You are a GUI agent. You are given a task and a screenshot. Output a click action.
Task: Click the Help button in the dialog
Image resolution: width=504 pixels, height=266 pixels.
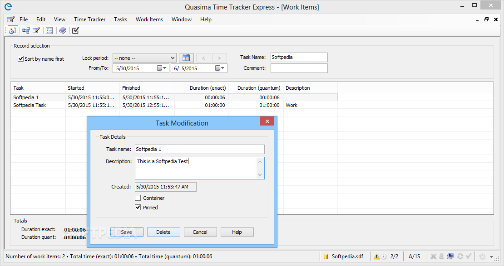point(237,232)
